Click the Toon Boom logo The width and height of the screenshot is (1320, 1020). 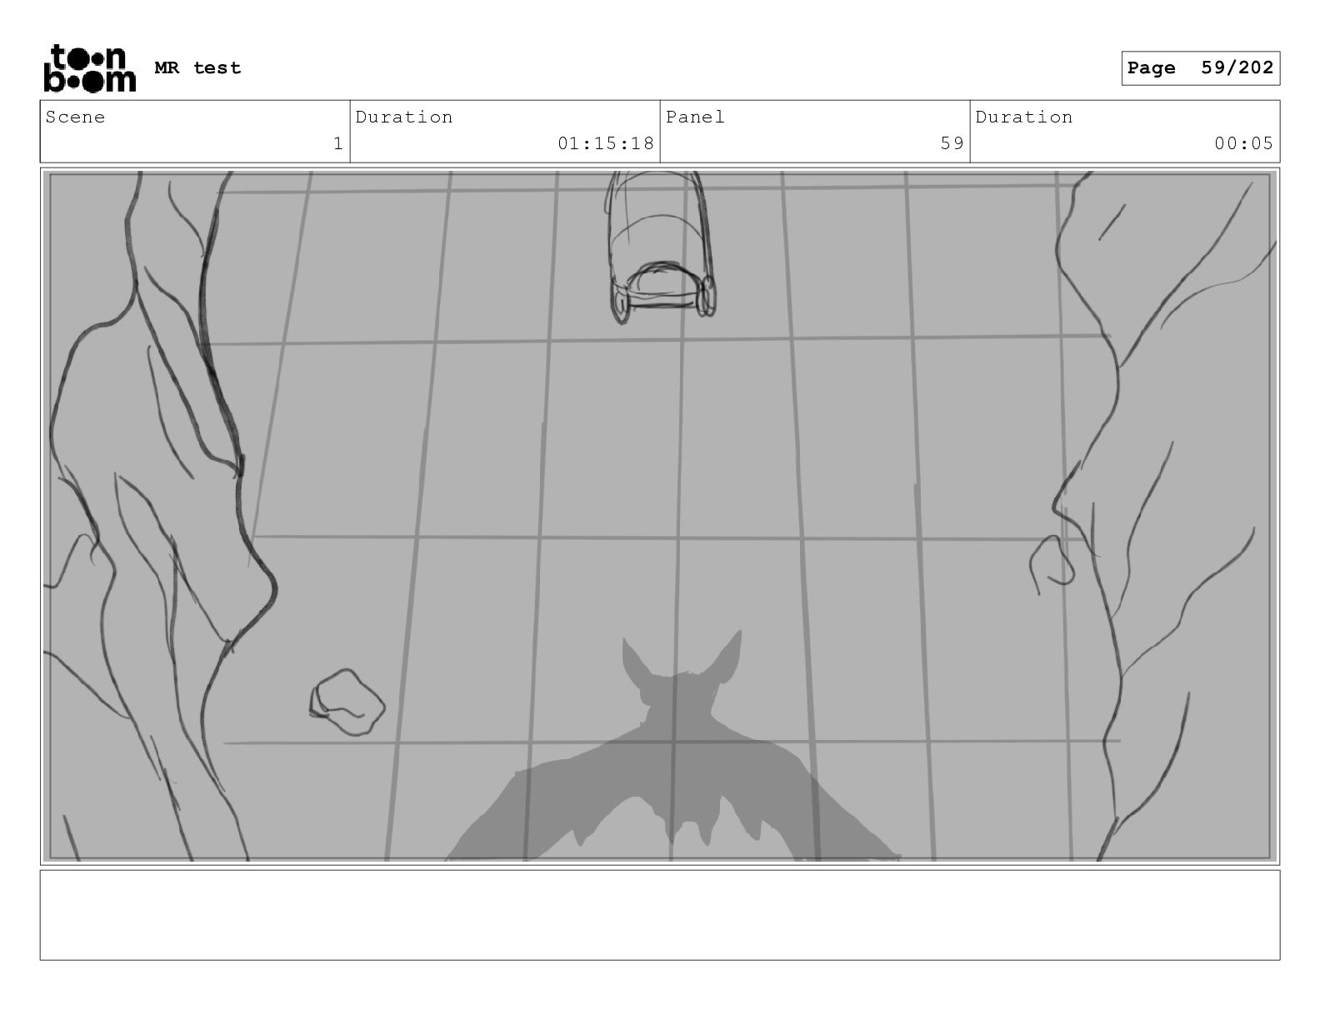point(89,68)
